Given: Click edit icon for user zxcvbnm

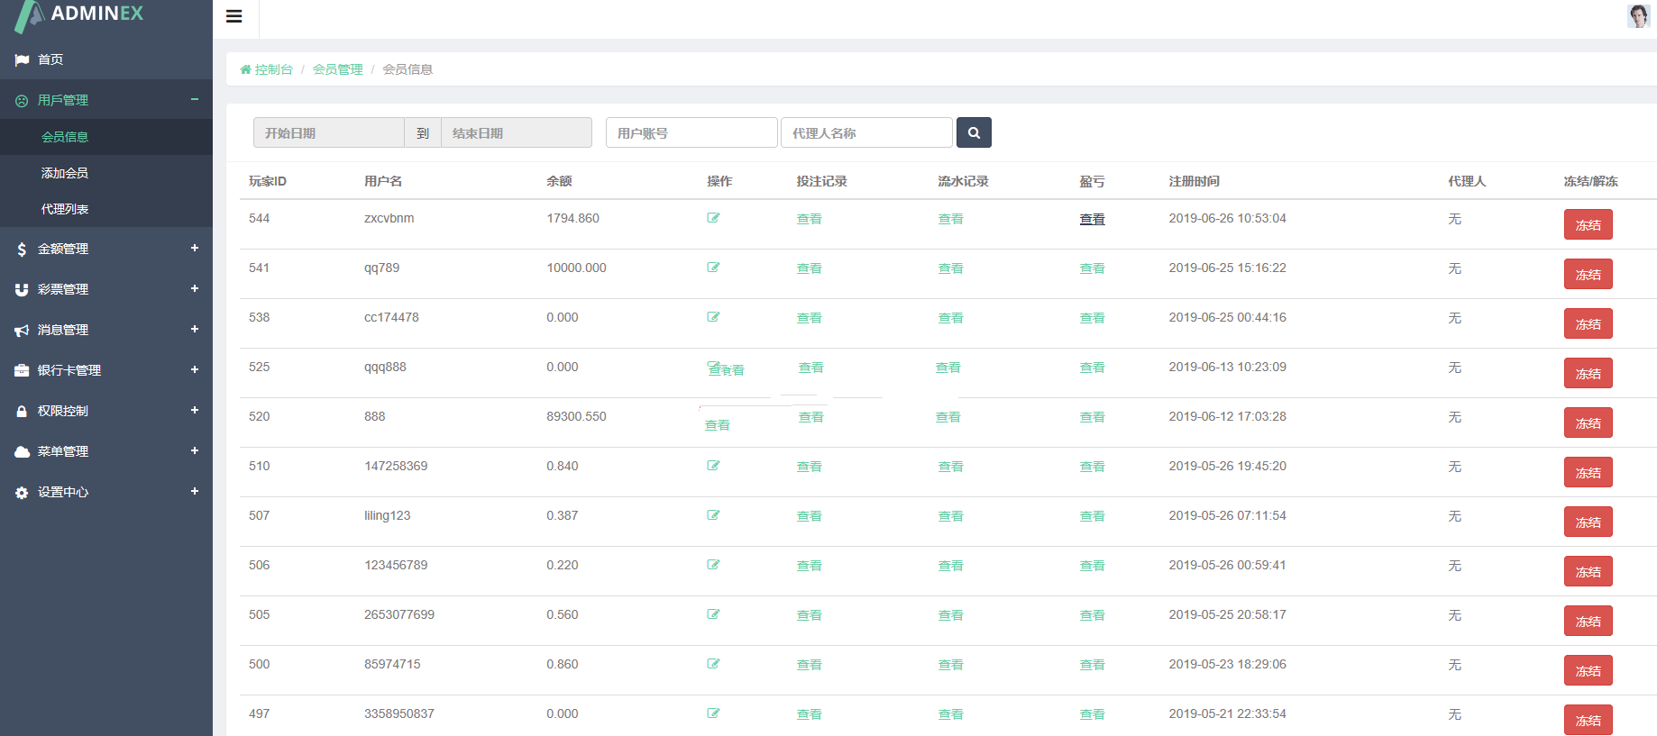Looking at the screenshot, I should [713, 218].
